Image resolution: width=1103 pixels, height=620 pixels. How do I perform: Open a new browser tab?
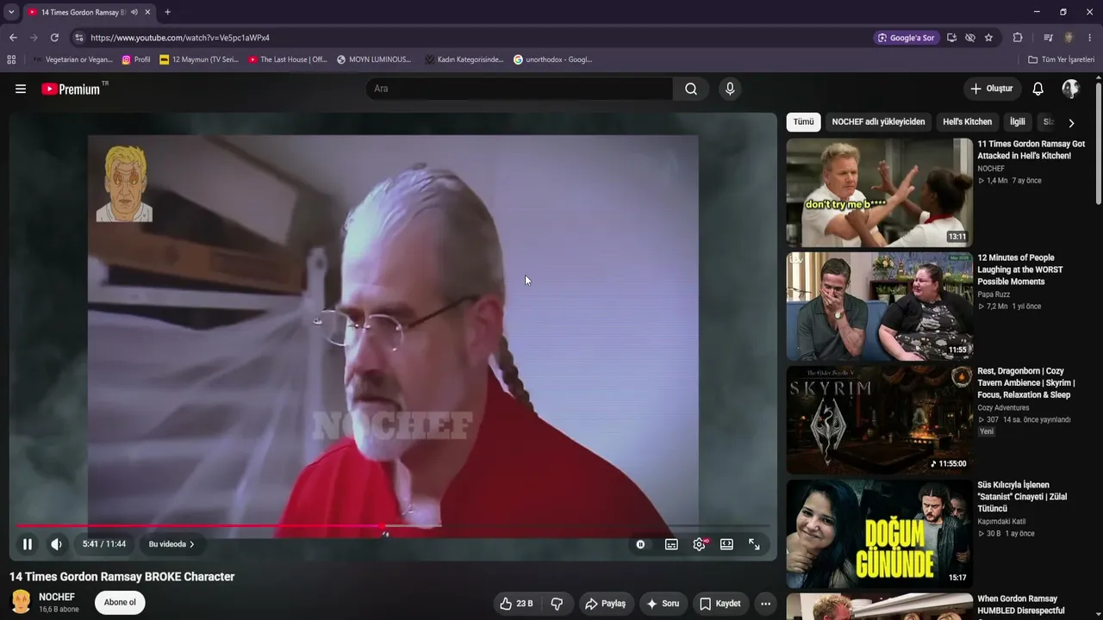(x=167, y=12)
